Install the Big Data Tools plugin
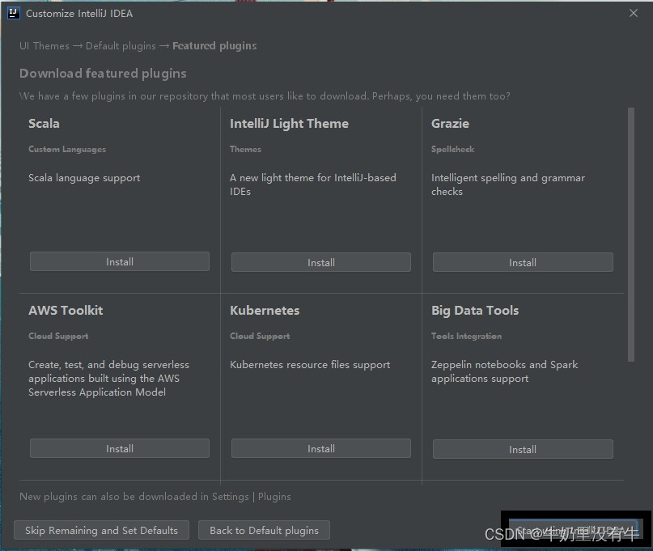The height and width of the screenshot is (551, 653). tap(523, 449)
